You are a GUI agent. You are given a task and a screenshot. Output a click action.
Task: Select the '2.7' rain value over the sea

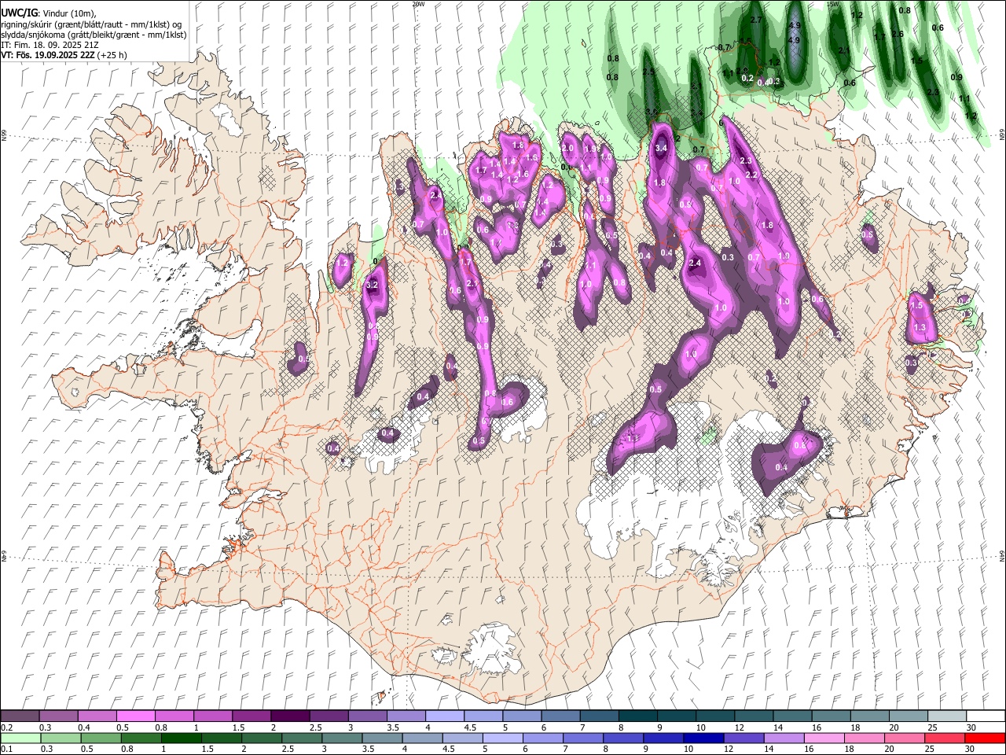(x=756, y=20)
